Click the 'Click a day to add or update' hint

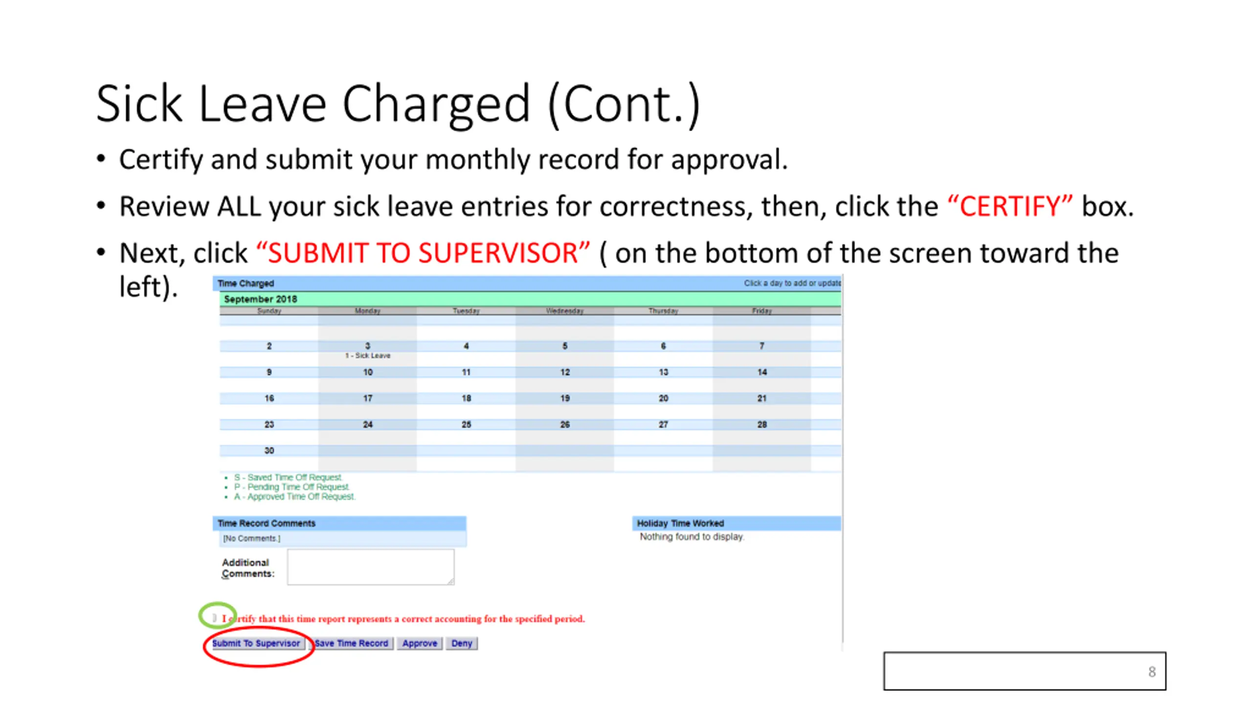(792, 283)
